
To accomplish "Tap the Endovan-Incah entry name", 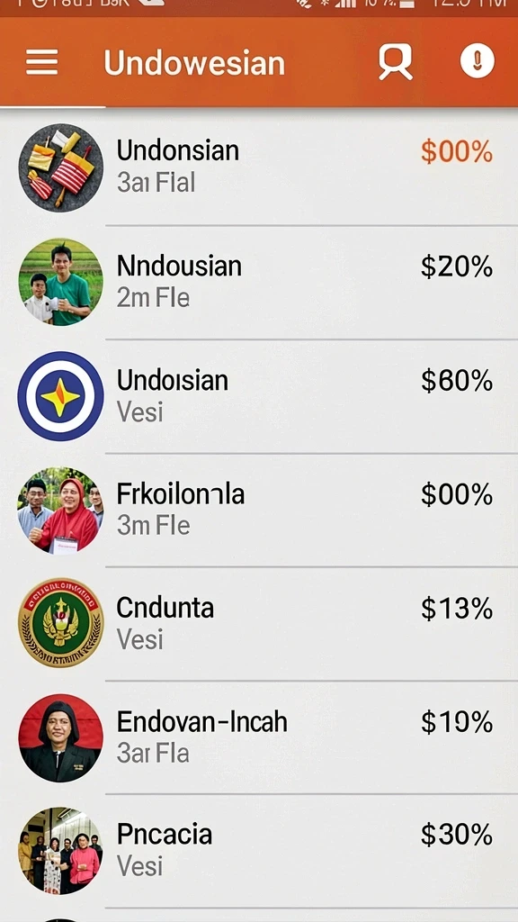I will tap(202, 721).
